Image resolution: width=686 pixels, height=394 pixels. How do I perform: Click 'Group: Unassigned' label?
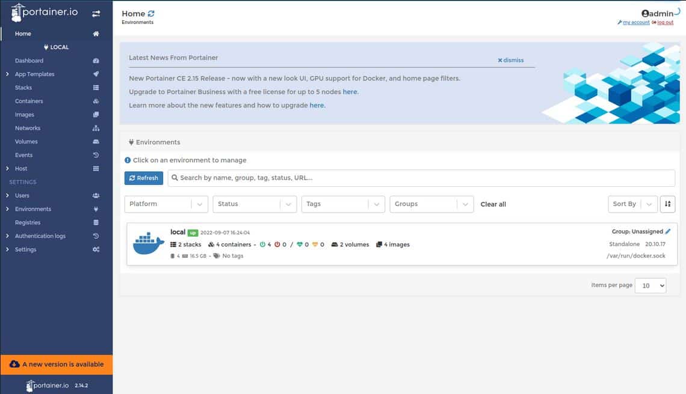637,231
